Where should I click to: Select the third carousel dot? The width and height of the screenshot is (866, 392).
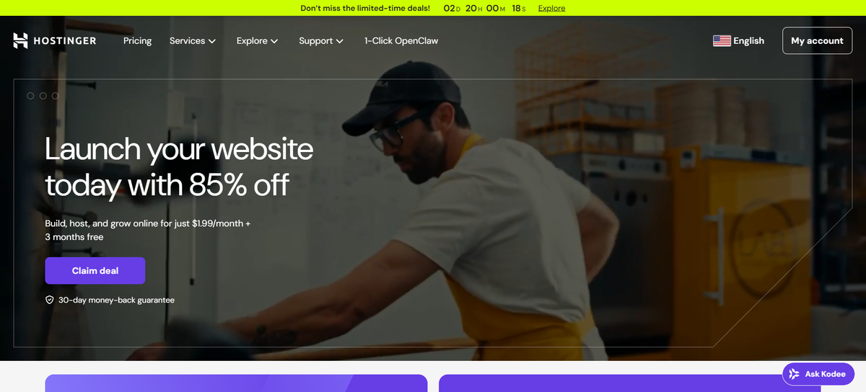pyautogui.click(x=55, y=95)
